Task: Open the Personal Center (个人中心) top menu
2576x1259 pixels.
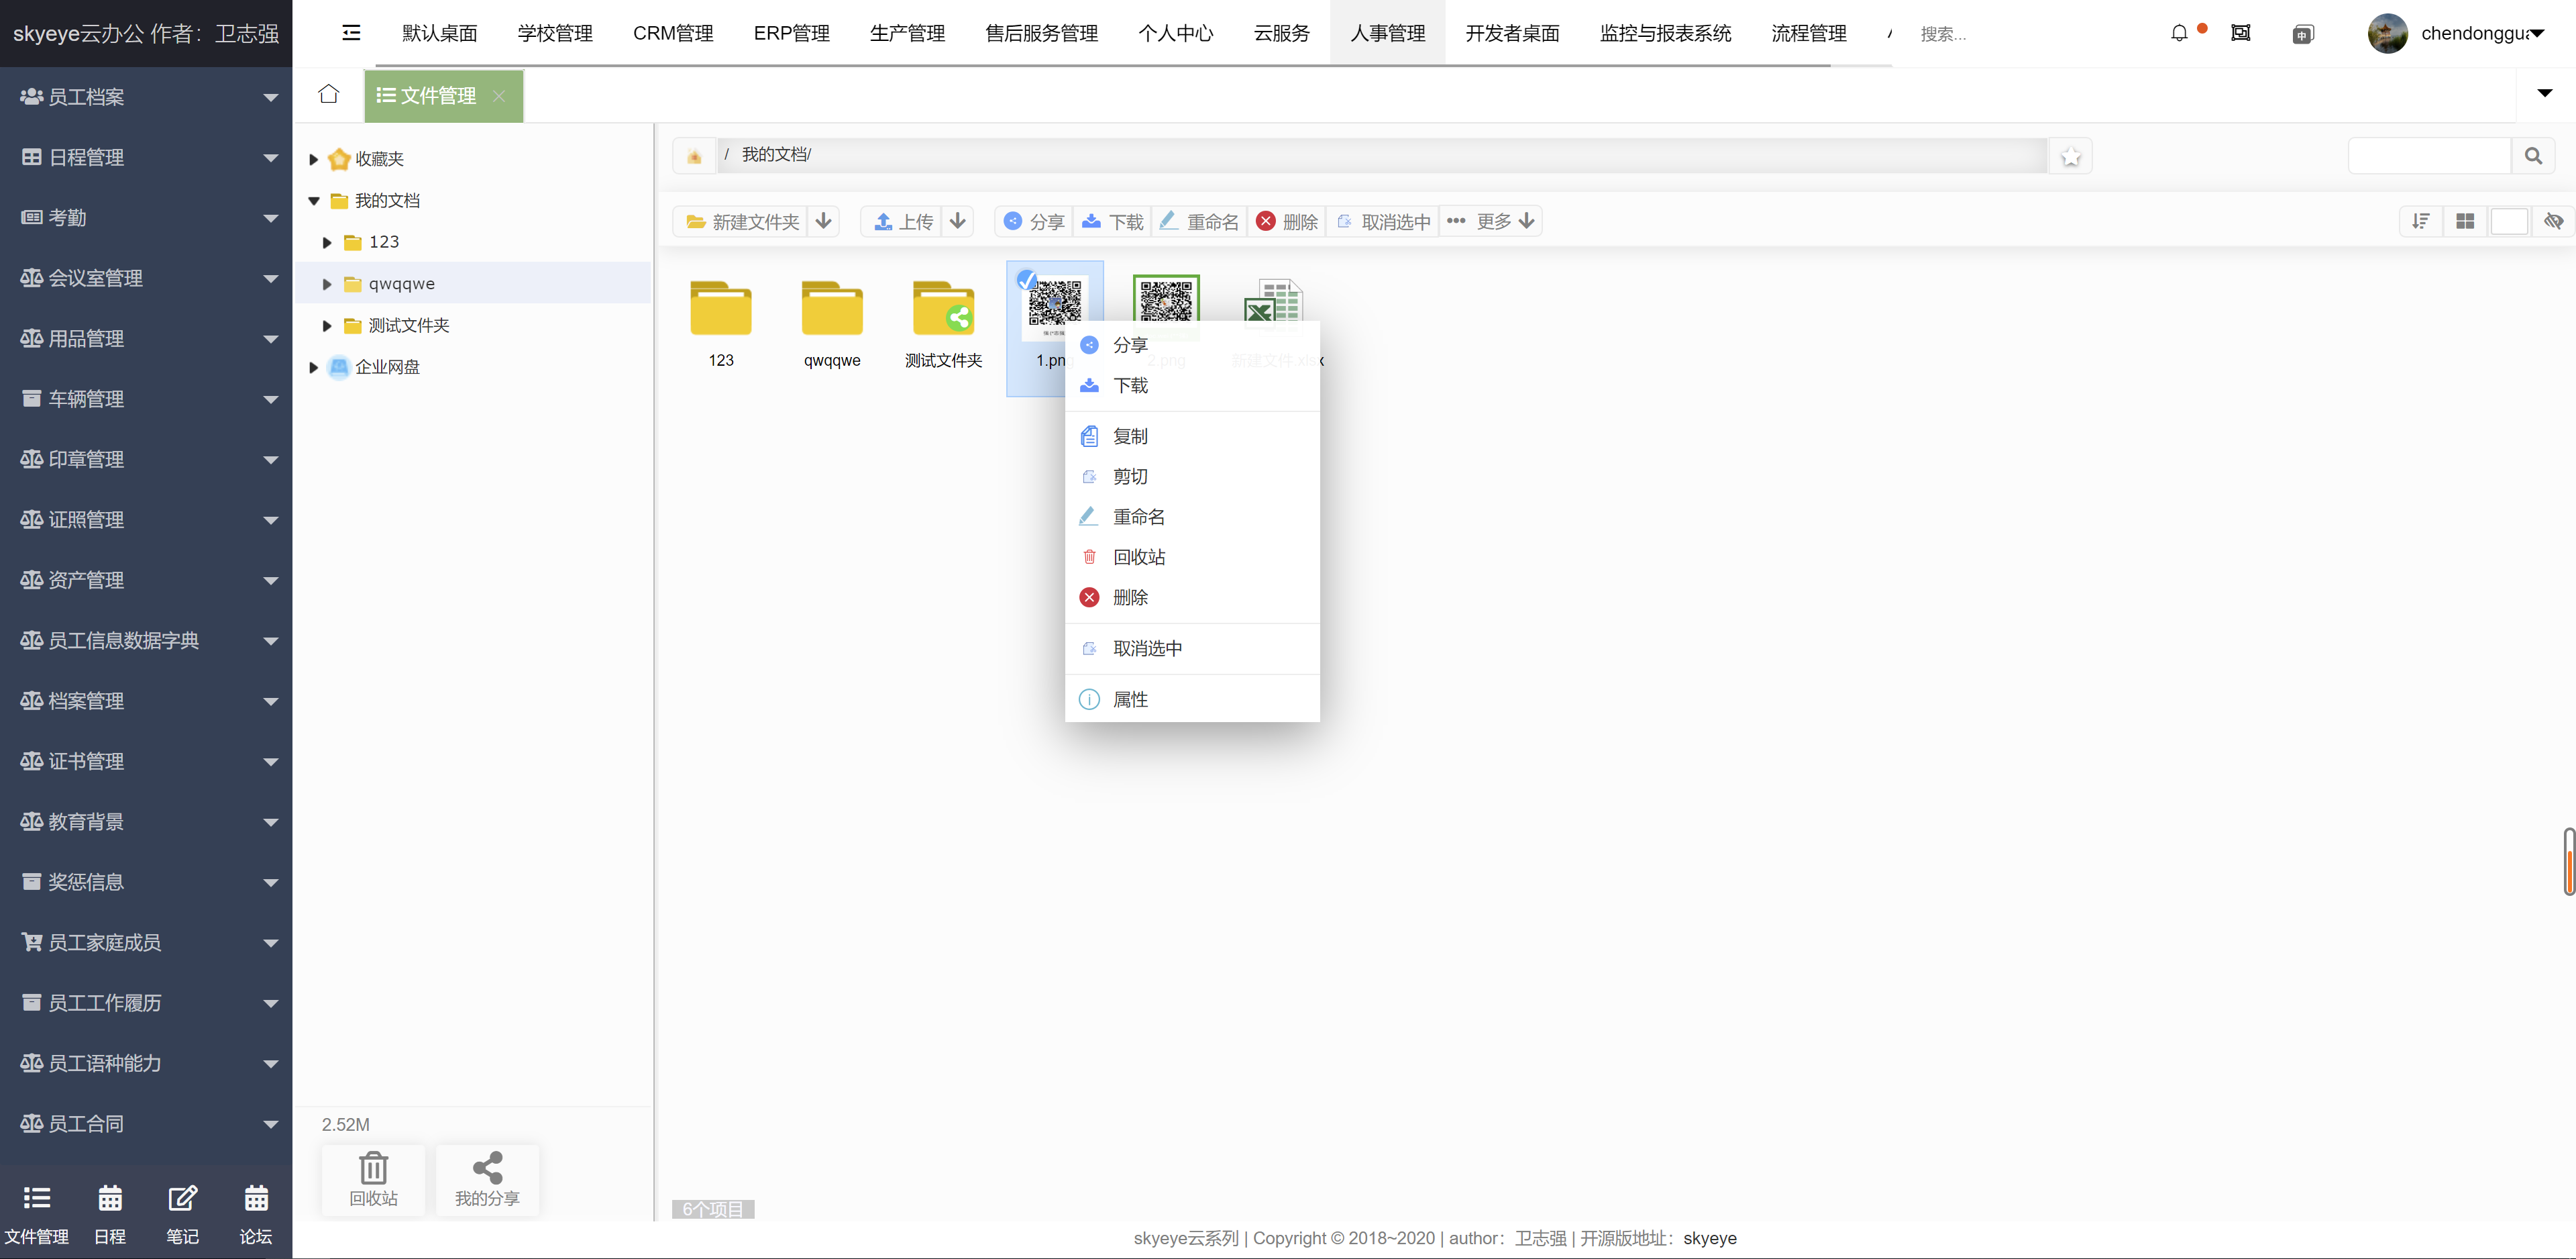Action: [x=1176, y=33]
